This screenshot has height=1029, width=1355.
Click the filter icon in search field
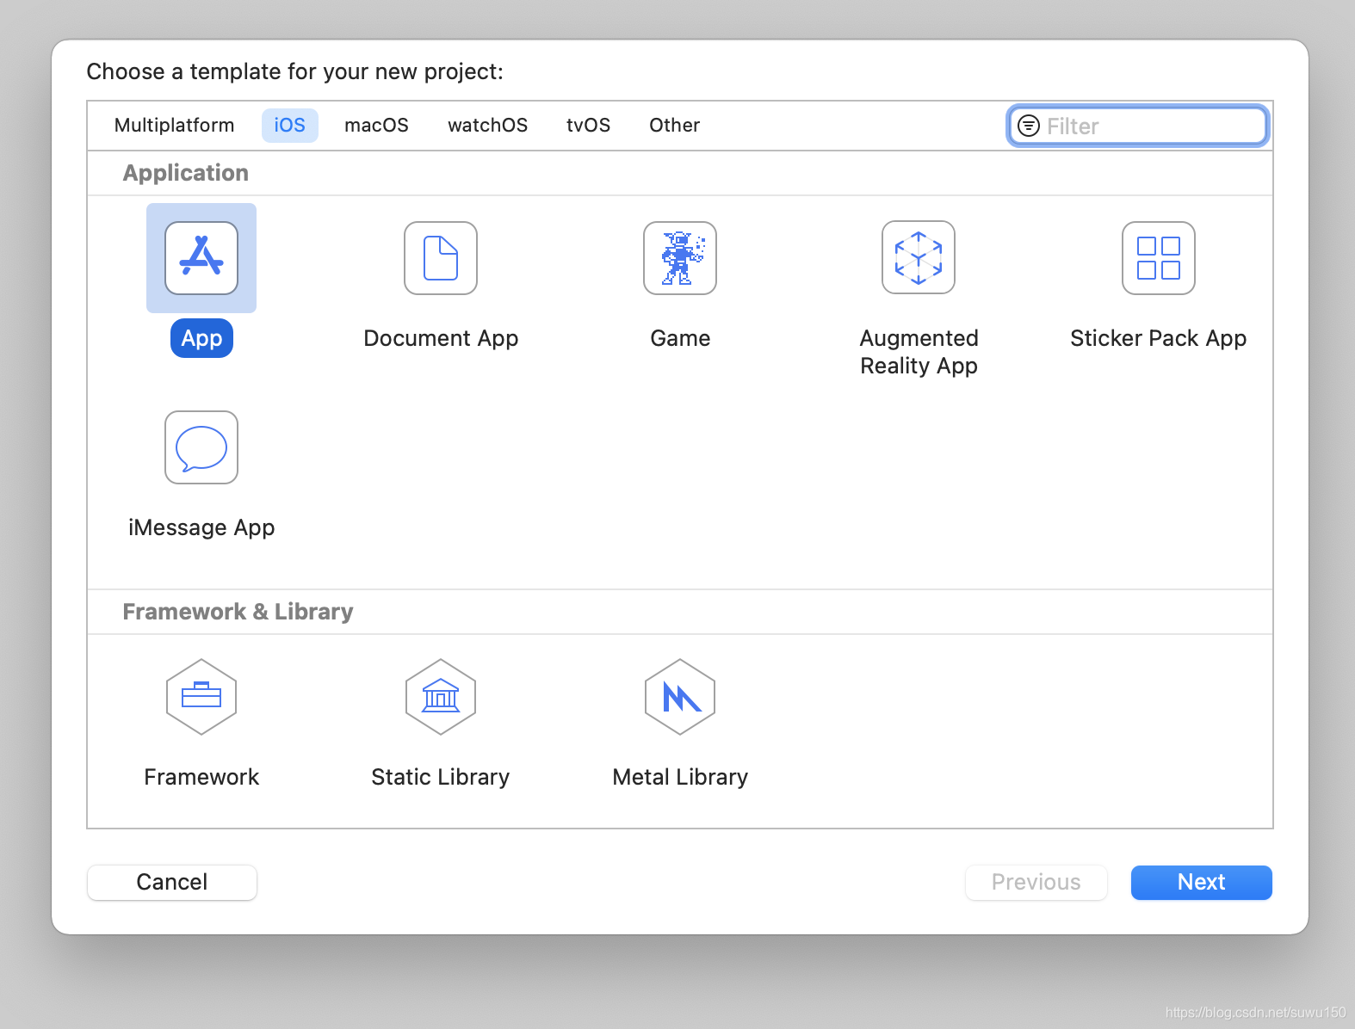coord(1029,126)
